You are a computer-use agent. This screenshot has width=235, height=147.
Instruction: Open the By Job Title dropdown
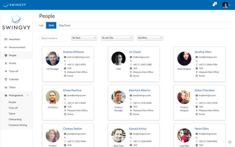[x=117, y=38]
